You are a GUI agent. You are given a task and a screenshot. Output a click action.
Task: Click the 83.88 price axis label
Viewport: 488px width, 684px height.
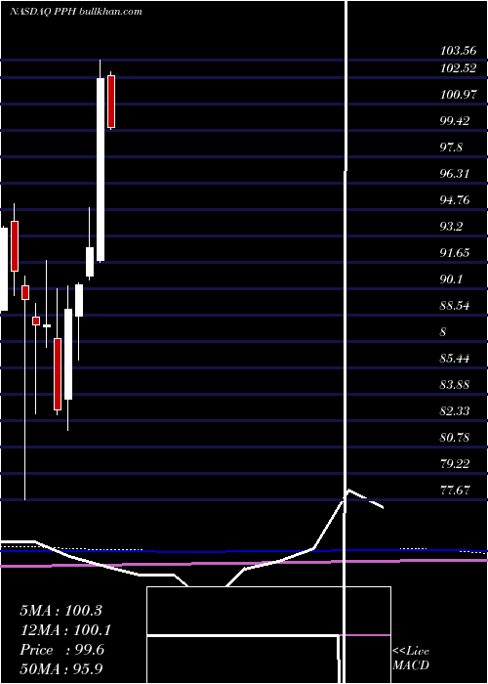point(455,384)
